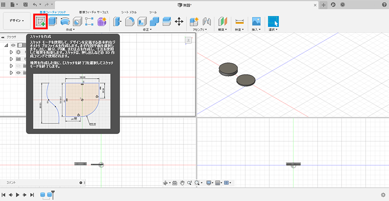Expand the browser row with crossed-out eye
Image resolution: width=389 pixels, height=201 pixels.
tap(11, 66)
